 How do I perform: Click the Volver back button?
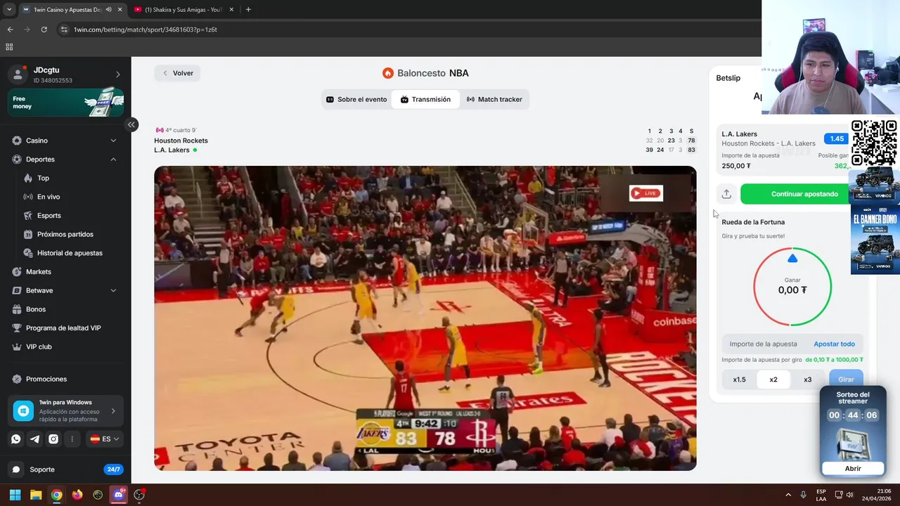click(x=177, y=73)
